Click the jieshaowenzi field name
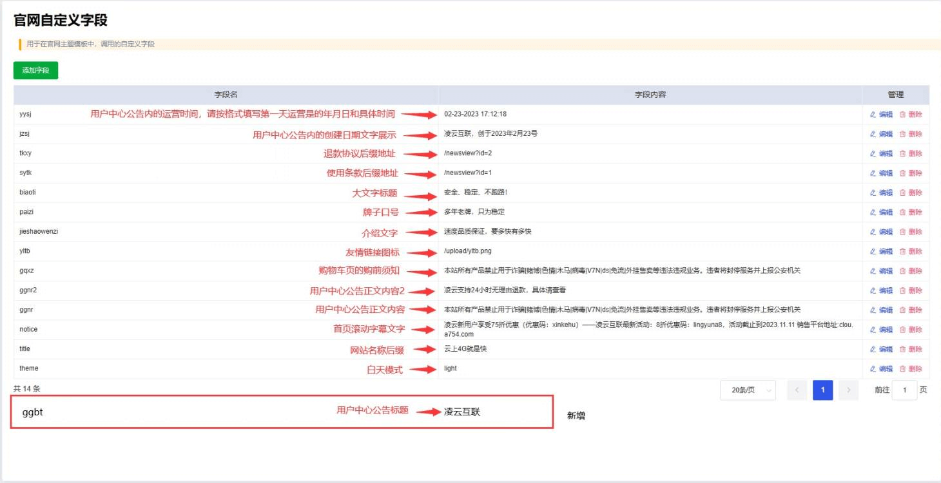Image resolution: width=941 pixels, height=483 pixels. [39, 231]
